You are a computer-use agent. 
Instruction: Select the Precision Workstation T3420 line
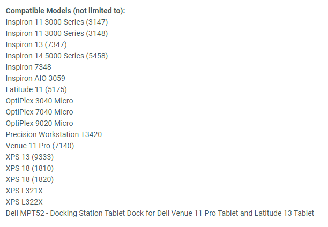point(54,134)
